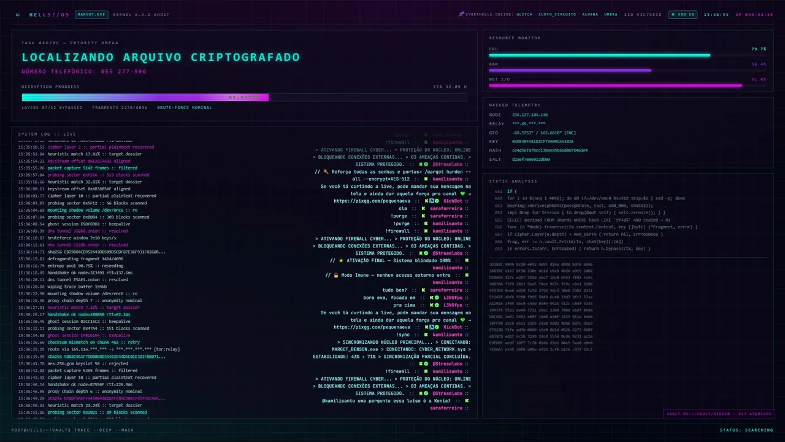Click the ROOT@HELLS terminal prompt line

(x=73, y=430)
